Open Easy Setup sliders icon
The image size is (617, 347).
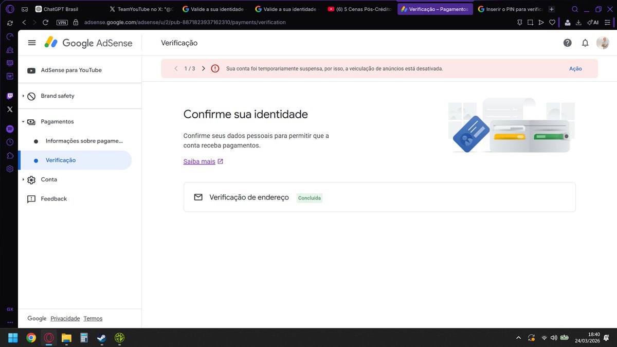tap(607, 22)
